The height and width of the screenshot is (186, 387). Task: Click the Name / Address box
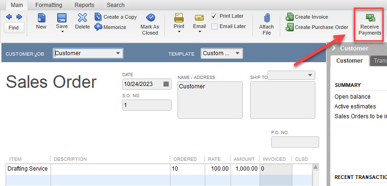pyautogui.click(x=210, y=100)
